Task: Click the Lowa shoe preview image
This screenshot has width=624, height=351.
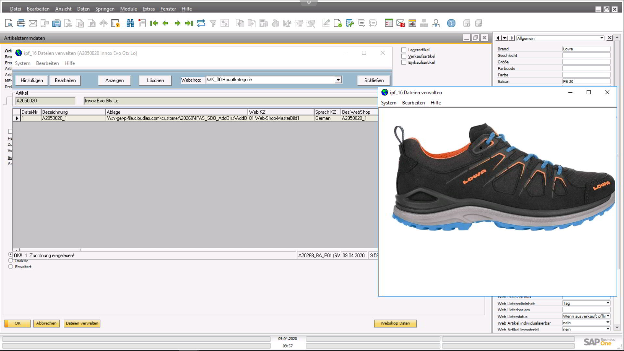Action: [x=503, y=177]
